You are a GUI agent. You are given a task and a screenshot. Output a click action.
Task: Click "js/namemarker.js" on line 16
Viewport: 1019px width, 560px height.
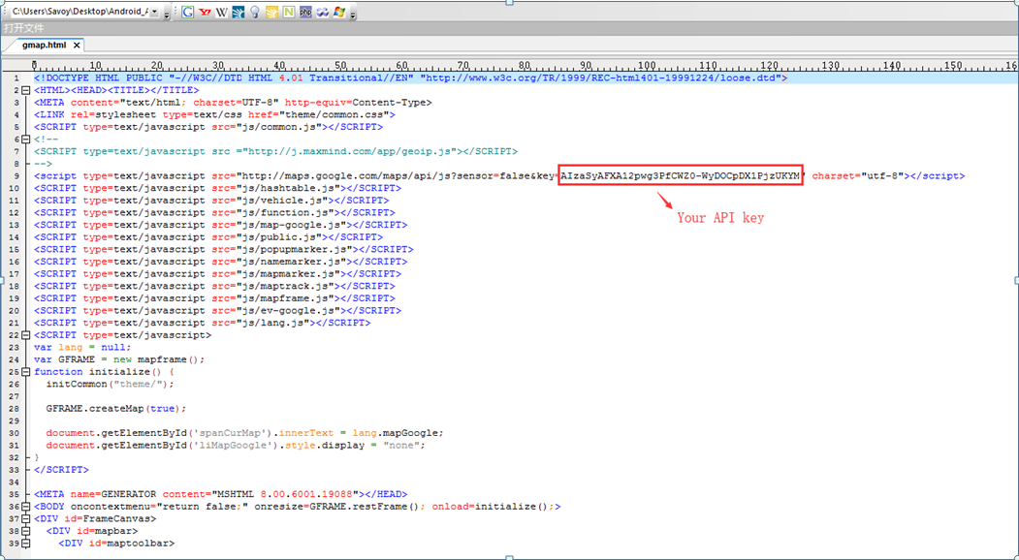click(292, 262)
